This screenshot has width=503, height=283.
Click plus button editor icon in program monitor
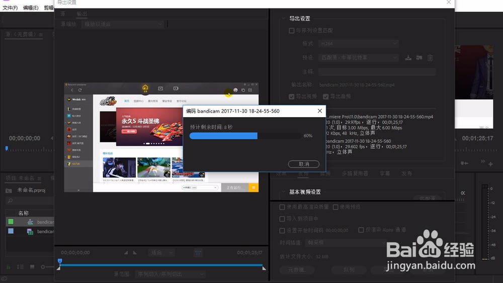pyautogui.click(x=490, y=164)
